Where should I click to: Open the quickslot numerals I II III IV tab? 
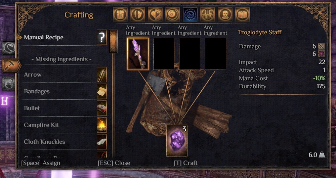(x=208, y=14)
